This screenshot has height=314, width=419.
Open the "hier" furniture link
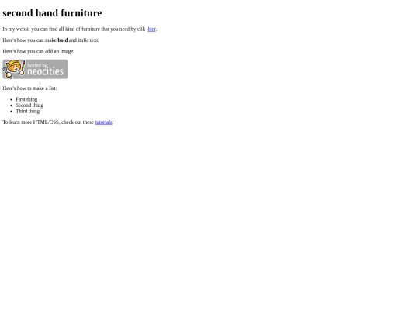click(x=152, y=29)
